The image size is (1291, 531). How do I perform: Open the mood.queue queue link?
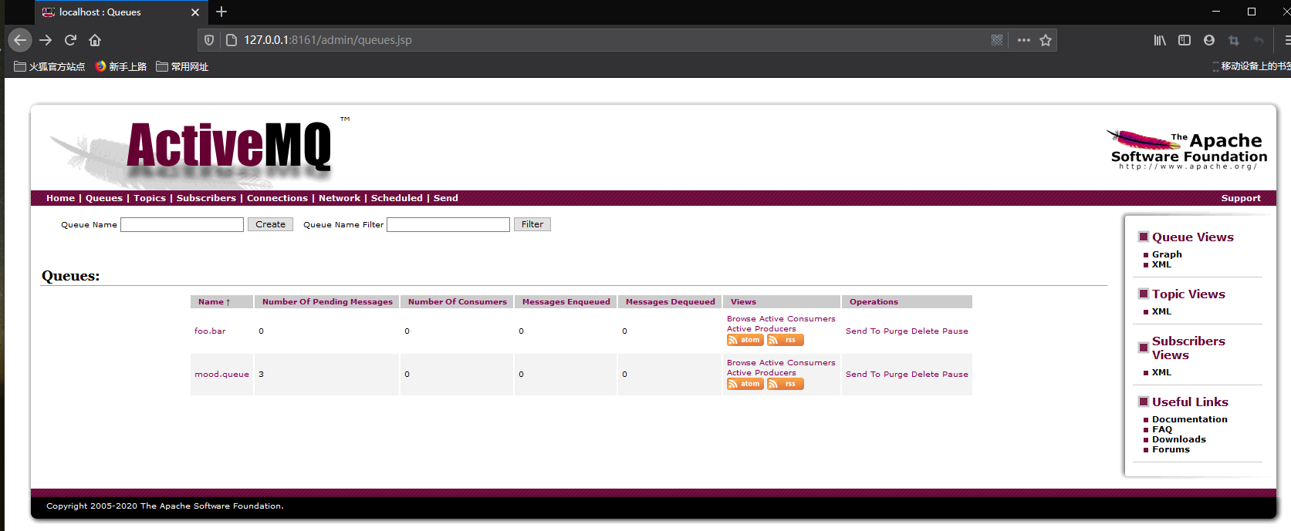(x=221, y=374)
